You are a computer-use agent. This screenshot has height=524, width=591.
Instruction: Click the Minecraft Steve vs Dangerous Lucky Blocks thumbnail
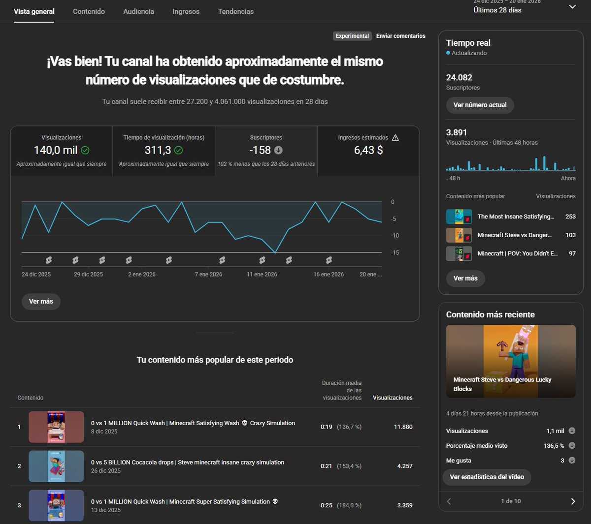[510, 361]
